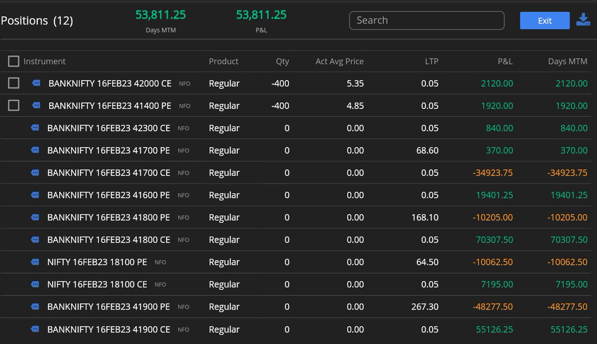The width and height of the screenshot is (597, 344).
Task: Toggle the select-all checkbox in the header row
Action: (13, 61)
